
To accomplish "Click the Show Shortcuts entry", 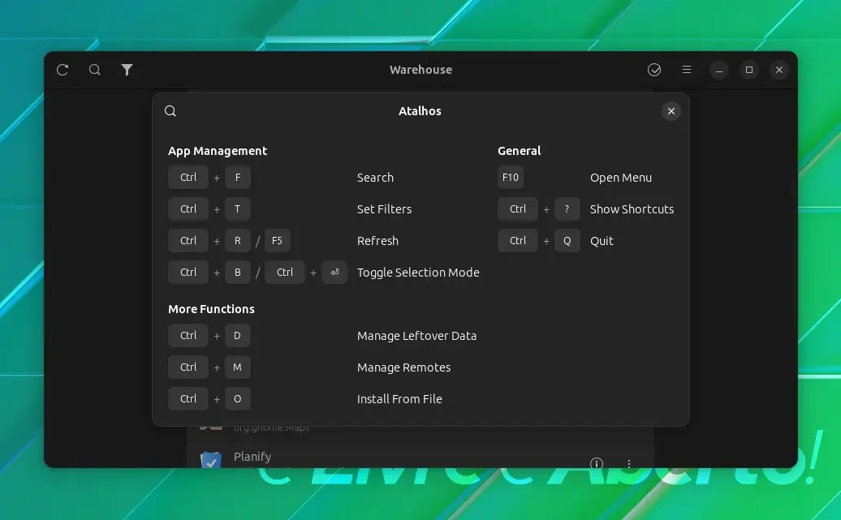I will pyautogui.click(x=632, y=209).
